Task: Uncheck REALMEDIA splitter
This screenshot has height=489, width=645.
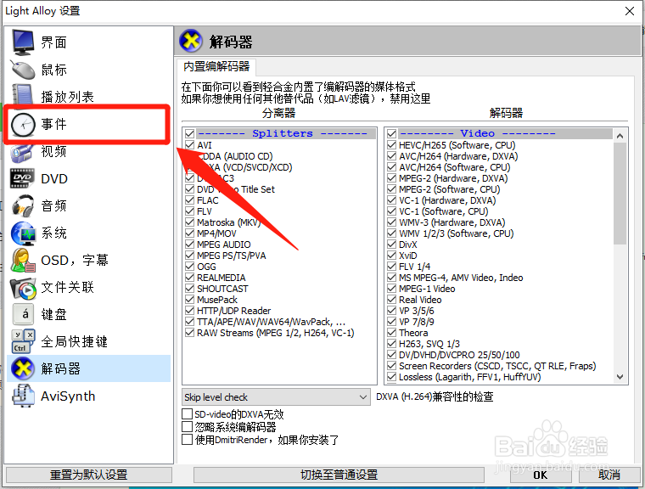Action: click(189, 278)
